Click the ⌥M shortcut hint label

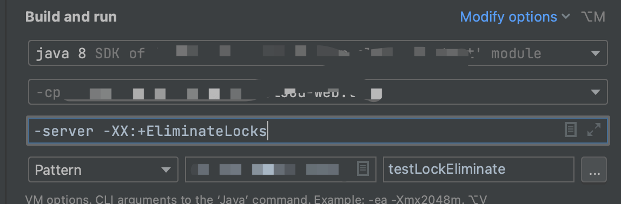593,17
